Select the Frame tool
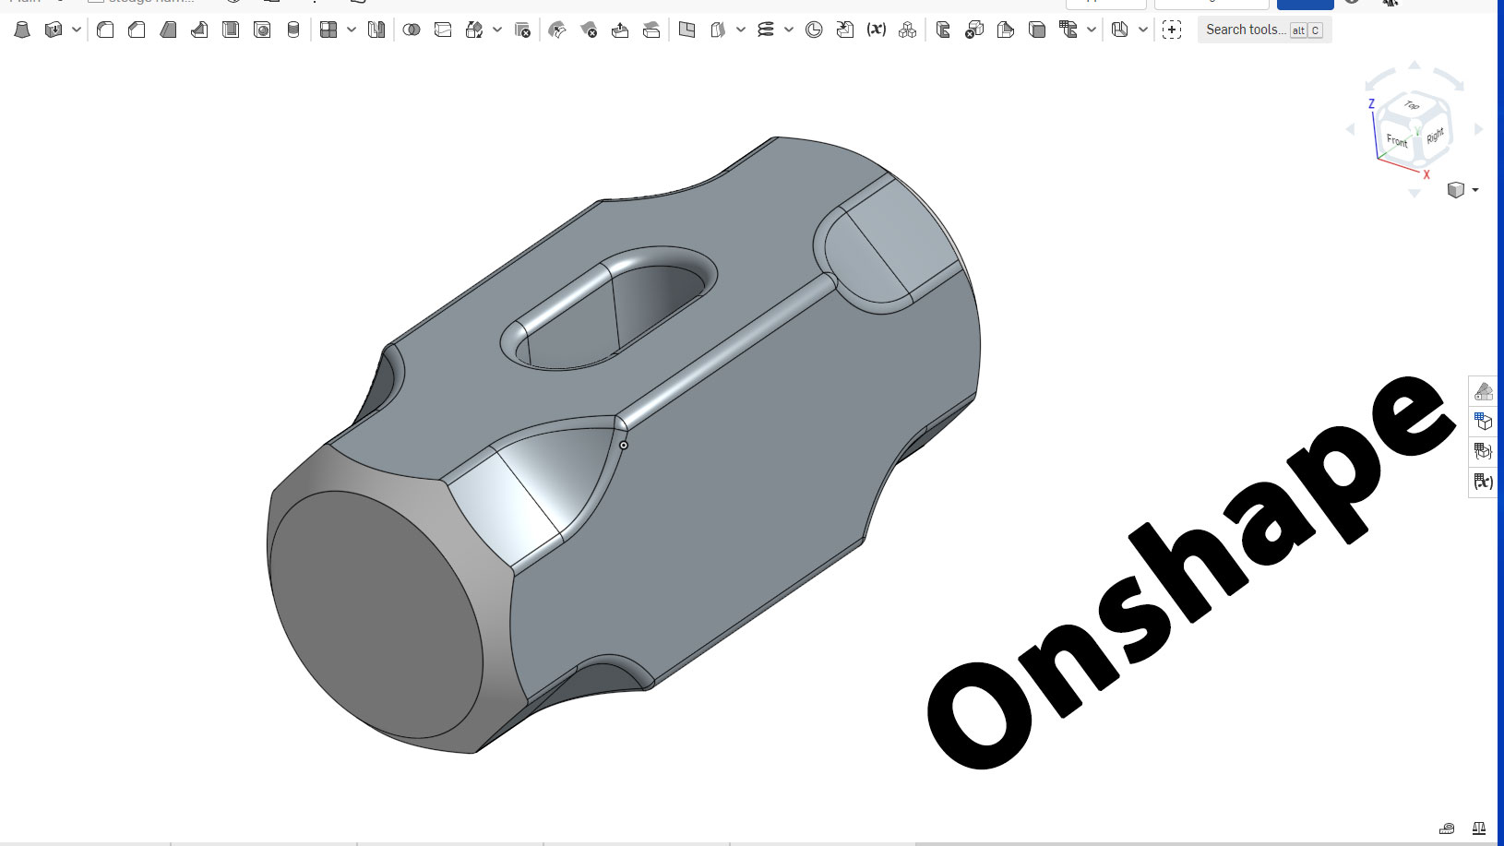The image size is (1504, 846). [x=1120, y=30]
